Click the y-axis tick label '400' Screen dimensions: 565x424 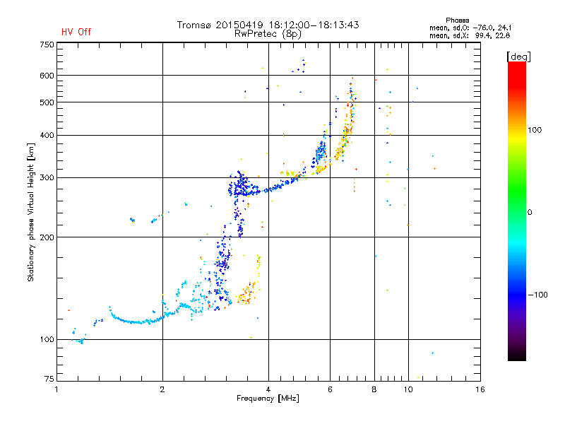(47, 135)
